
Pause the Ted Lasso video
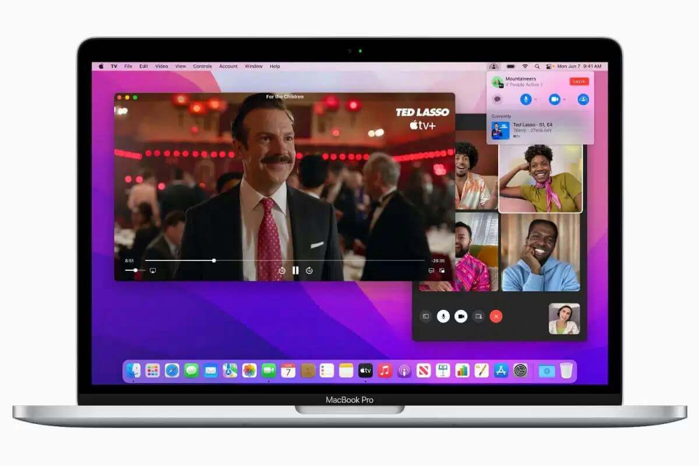[x=295, y=270]
